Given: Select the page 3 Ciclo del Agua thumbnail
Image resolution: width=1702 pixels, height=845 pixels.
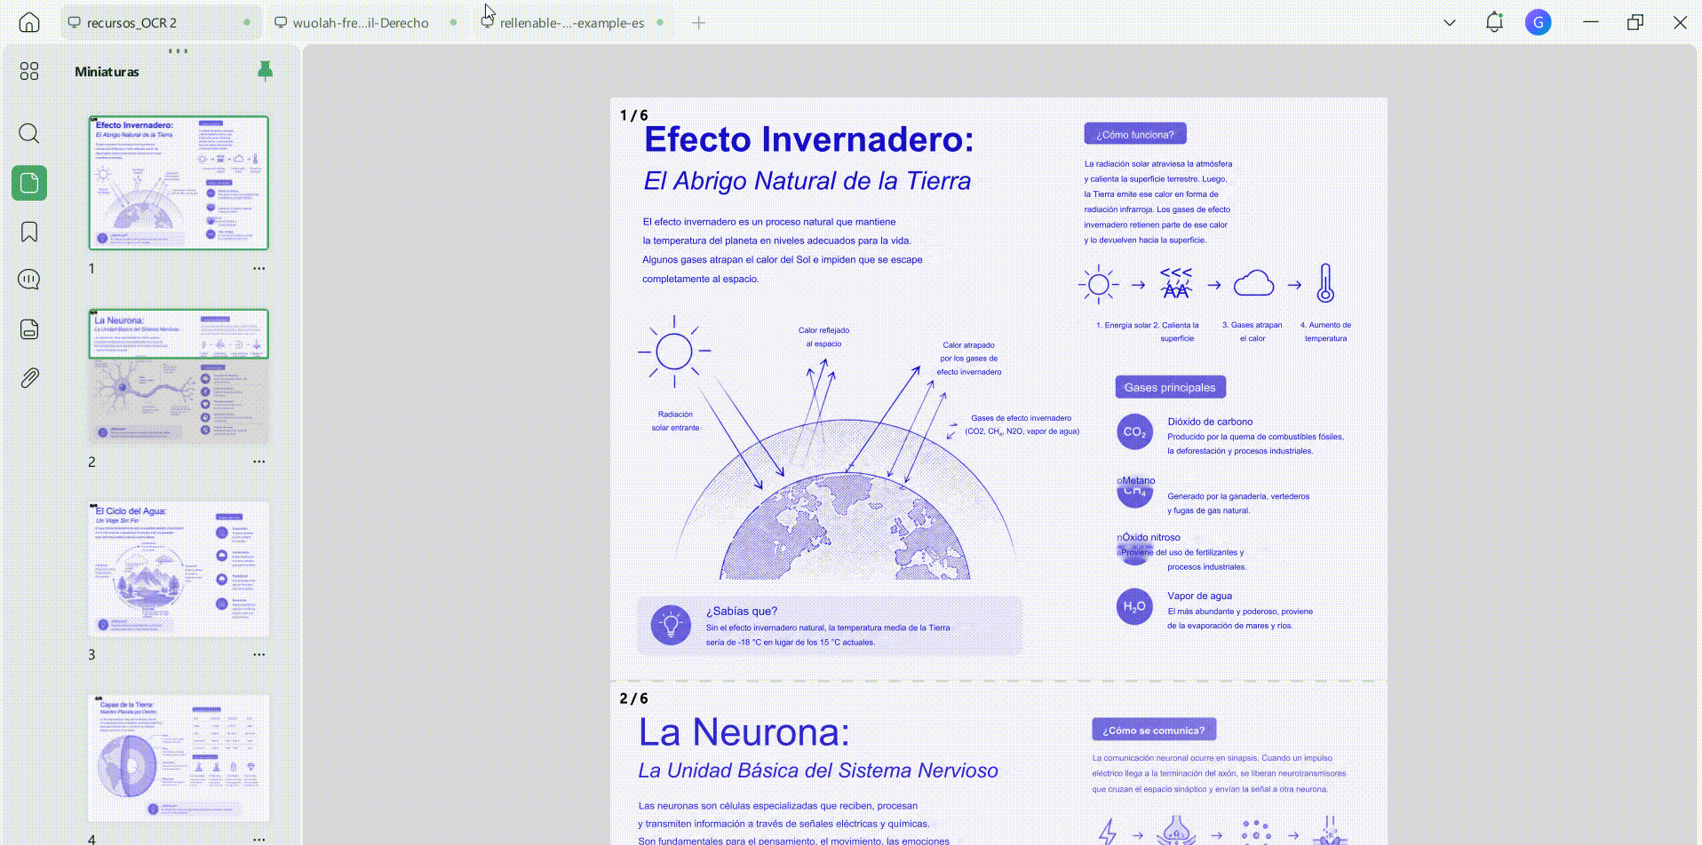Looking at the screenshot, I should [179, 569].
